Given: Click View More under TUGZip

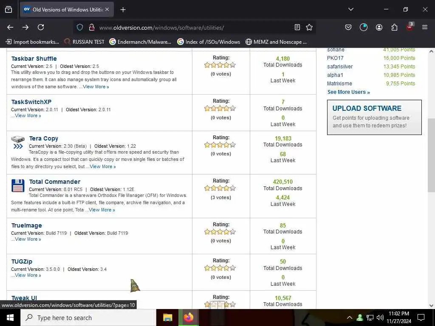Looking at the screenshot, I should click(x=28, y=275).
